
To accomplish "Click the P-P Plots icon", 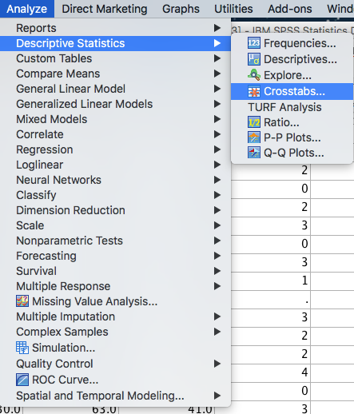I will coord(254,137).
